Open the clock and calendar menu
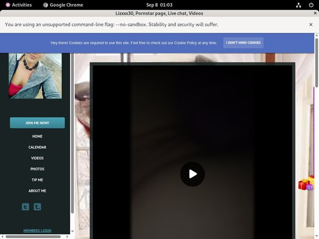 [x=159, y=5]
